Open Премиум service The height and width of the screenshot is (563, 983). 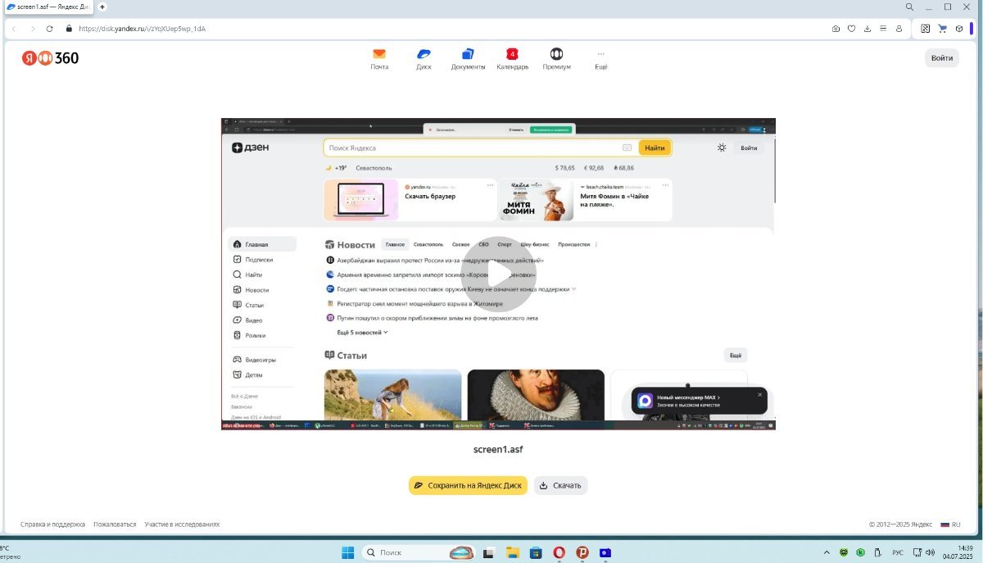557,59
